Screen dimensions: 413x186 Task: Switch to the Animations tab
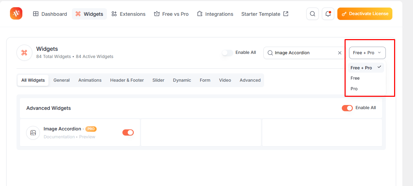click(90, 80)
